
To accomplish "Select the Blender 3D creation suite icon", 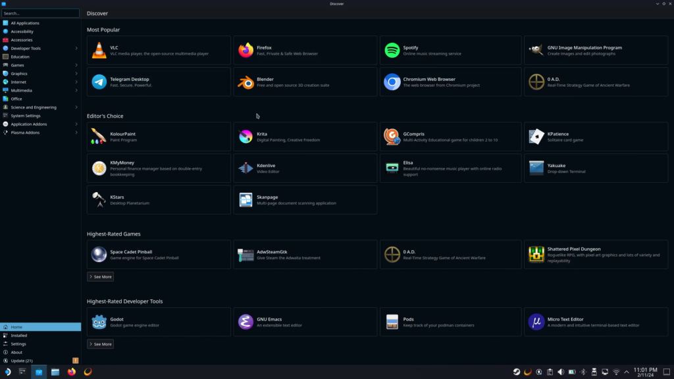I will (x=246, y=82).
